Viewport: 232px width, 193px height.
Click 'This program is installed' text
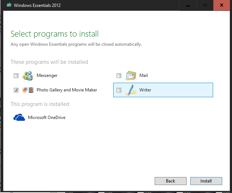coord(40,104)
